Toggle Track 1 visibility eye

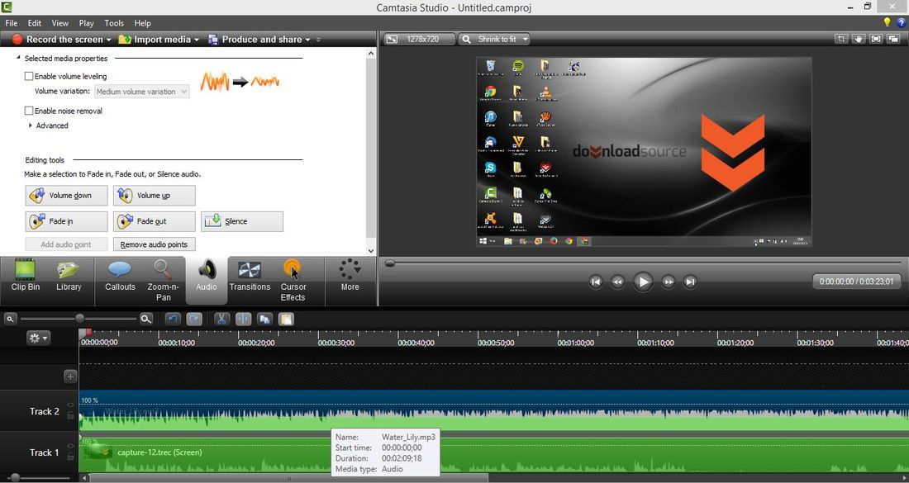(x=71, y=446)
